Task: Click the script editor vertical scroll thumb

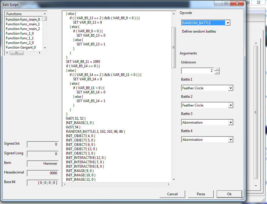Action: 174,47
